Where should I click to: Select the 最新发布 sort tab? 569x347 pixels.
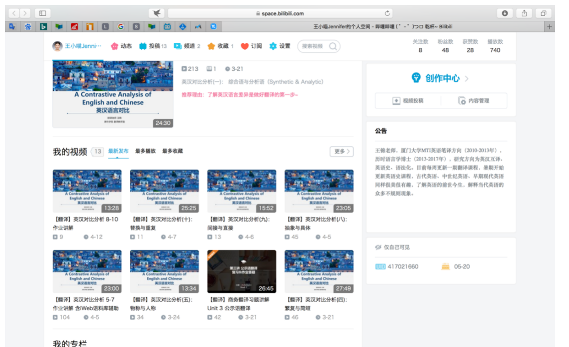[118, 151]
